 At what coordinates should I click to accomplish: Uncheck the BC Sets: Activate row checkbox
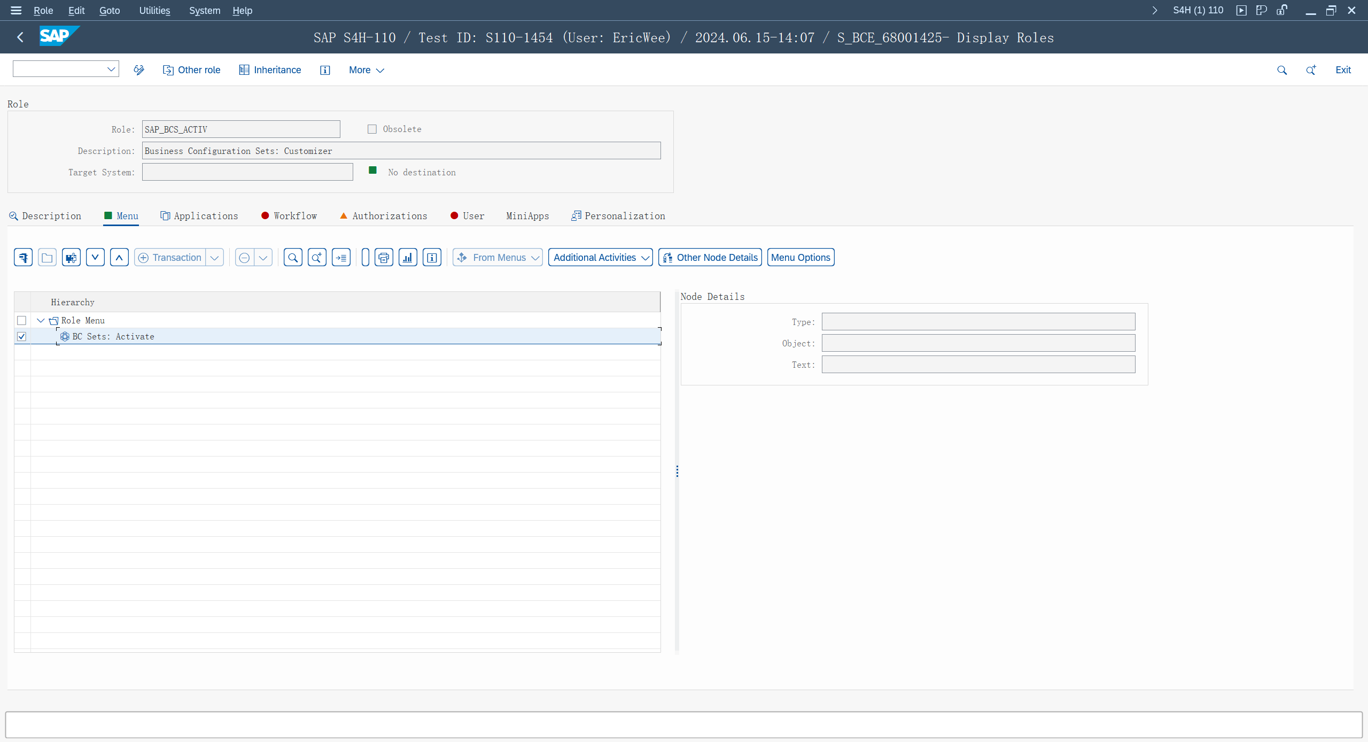(21, 336)
